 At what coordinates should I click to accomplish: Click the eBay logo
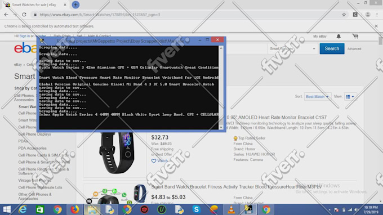point(26,48)
